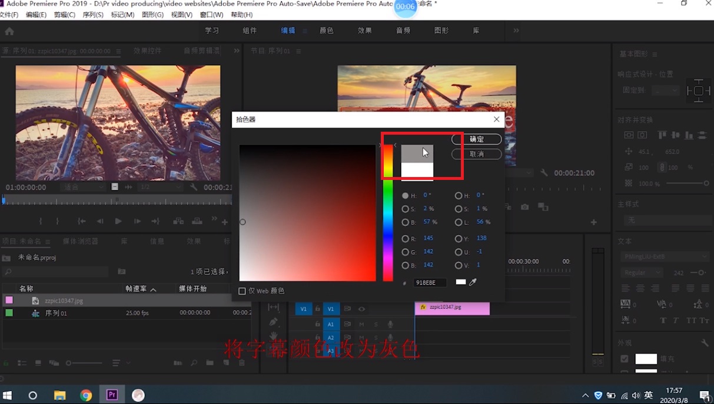Select the Green channel radio button
The image size is (714, 404).
point(405,252)
